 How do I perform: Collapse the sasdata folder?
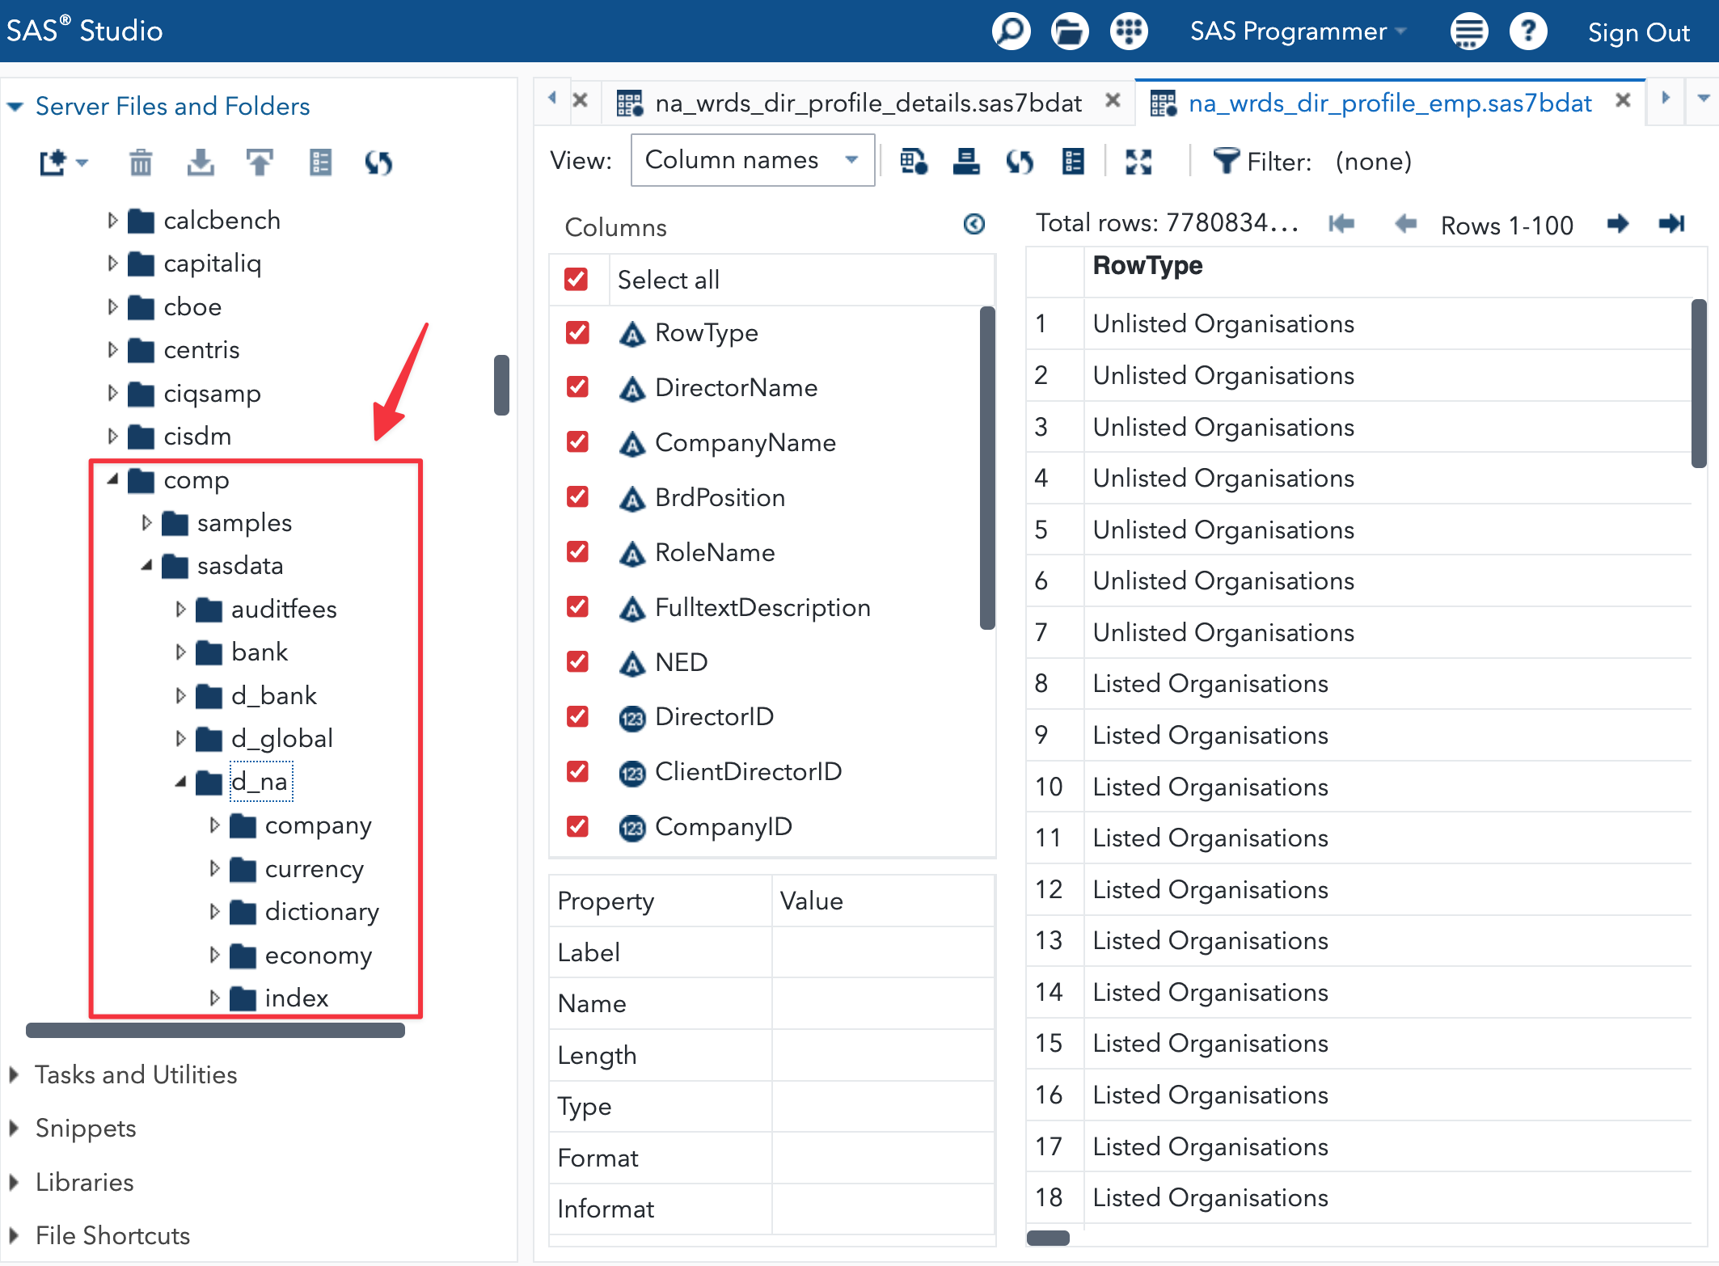pos(146,566)
